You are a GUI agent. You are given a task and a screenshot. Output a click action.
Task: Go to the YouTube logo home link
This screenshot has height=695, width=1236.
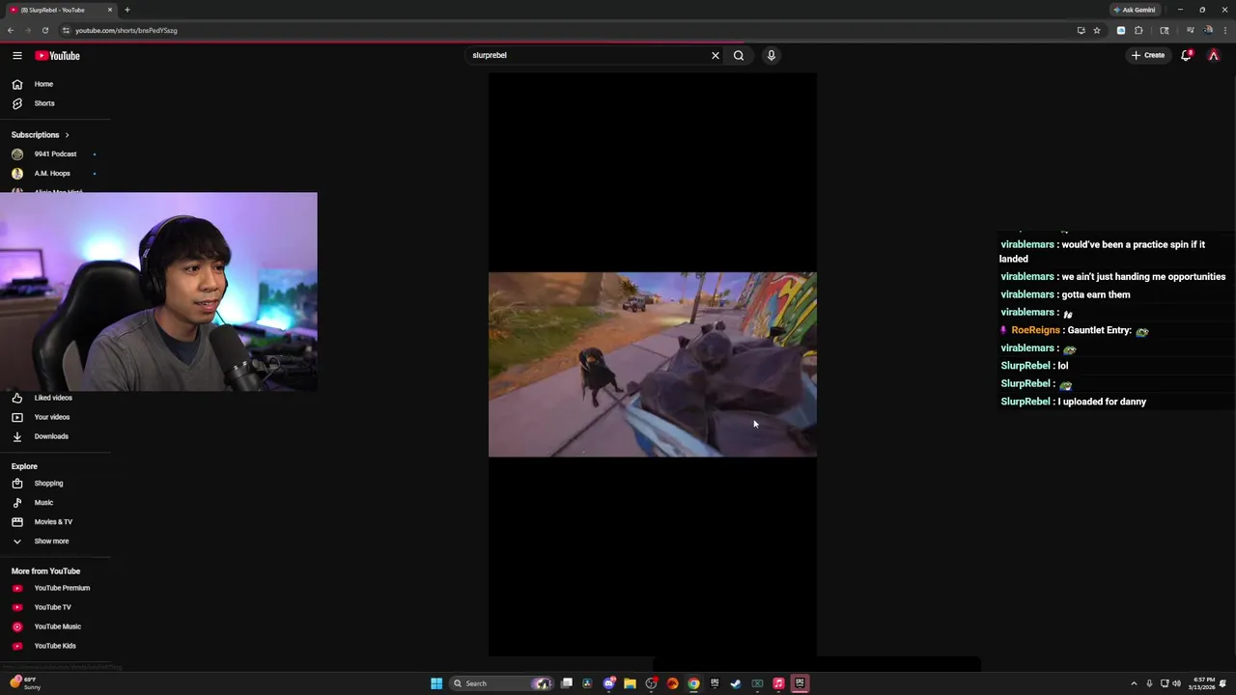pyautogui.click(x=58, y=56)
